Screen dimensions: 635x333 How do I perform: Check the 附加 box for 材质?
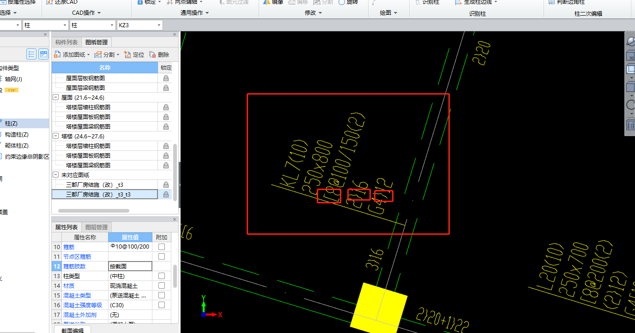(x=162, y=285)
